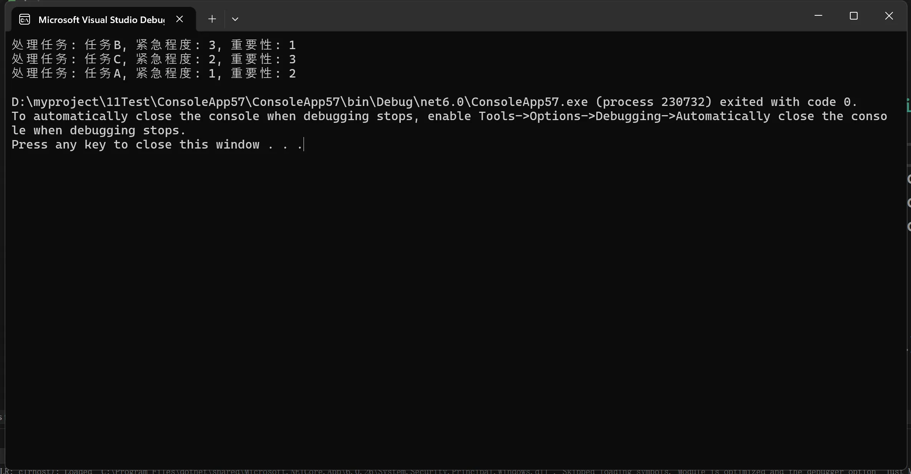
Task: Expand the terminal profile dropdown chevron
Action: (x=235, y=19)
